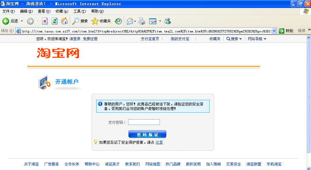Click the 广告服务 footer link

tap(51, 164)
